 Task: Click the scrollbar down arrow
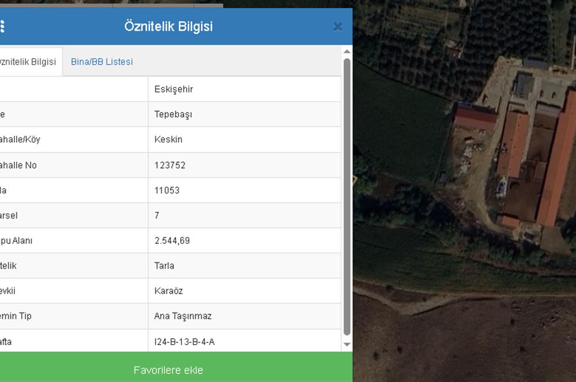[x=347, y=344]
